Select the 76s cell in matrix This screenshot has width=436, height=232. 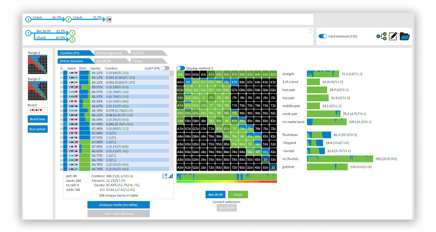pos(242,129)
